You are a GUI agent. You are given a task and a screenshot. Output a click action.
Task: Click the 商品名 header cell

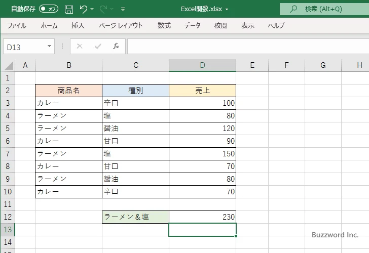point(69,91)
